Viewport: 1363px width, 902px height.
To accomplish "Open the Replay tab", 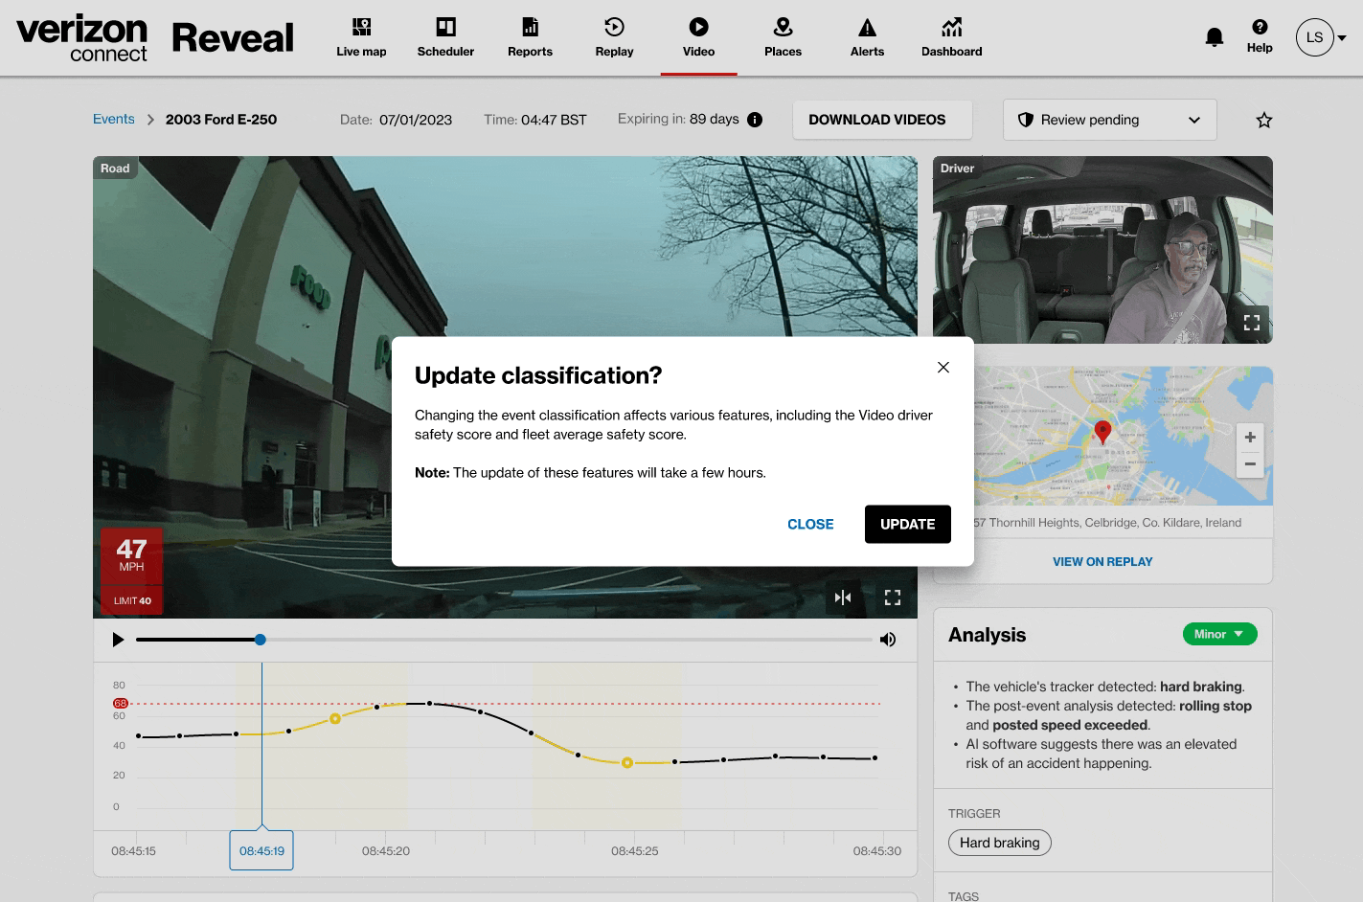I will pyautogui.click(x=614, y=38).
